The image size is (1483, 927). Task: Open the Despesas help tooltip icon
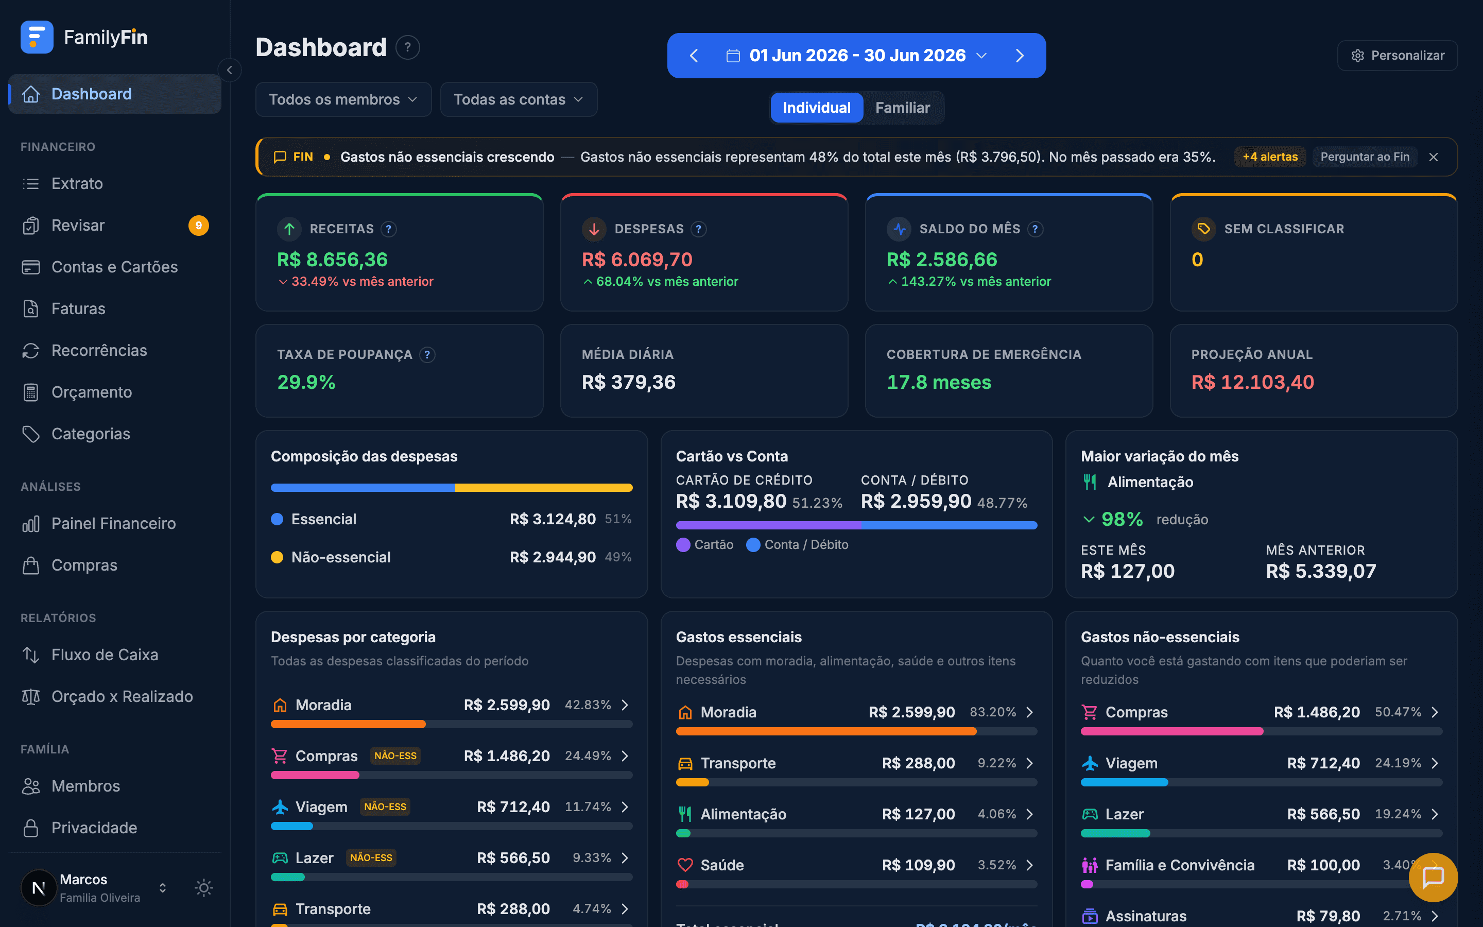coord(699,229)
